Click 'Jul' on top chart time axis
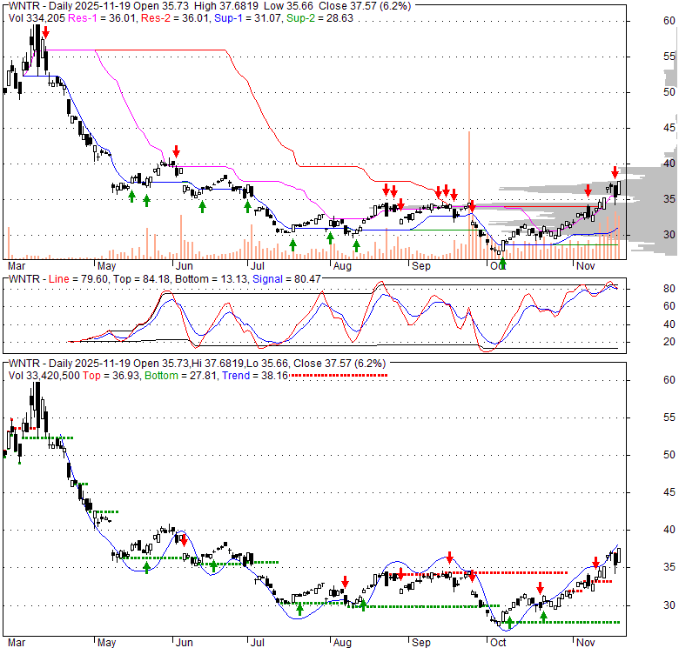 coord(257,266)
